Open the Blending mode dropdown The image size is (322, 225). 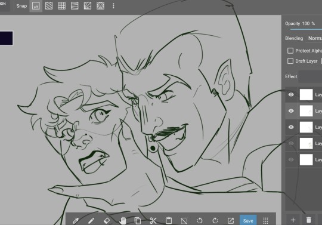[x=315, y=38]
